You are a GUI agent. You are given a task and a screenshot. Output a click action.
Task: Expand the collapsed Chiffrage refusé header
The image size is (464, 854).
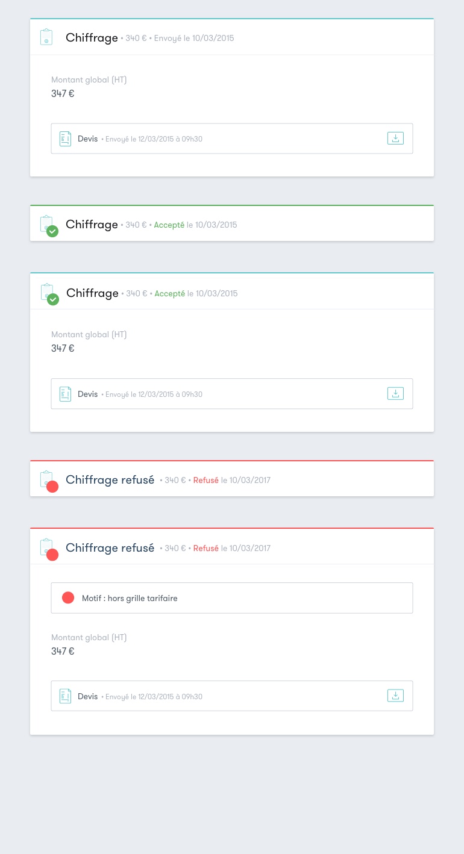pyautogui.click(x=232, y=479)
